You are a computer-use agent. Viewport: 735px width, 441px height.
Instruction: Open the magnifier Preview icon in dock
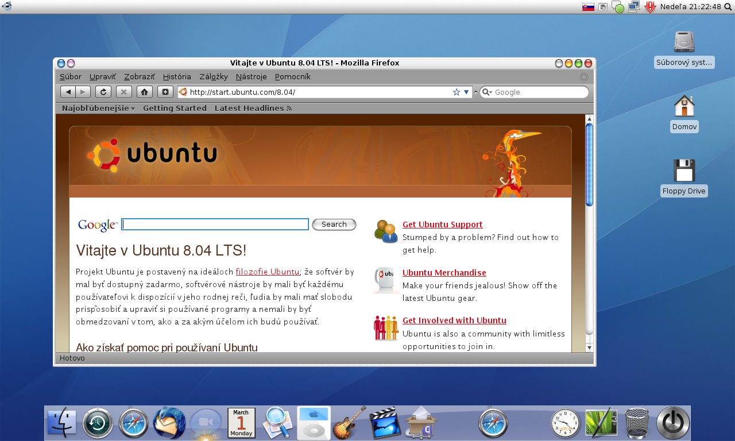pyautogui.click(x=278, y=423)
